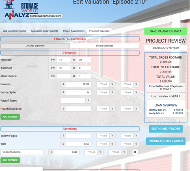Click On line Marketing Y2 reduction field
Screen dimensions: 190x171
point(115,152)
